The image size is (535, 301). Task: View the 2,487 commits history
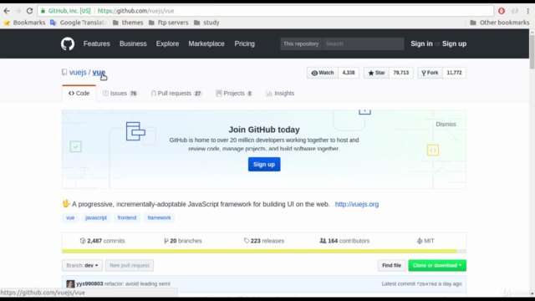tap(102, 241)
